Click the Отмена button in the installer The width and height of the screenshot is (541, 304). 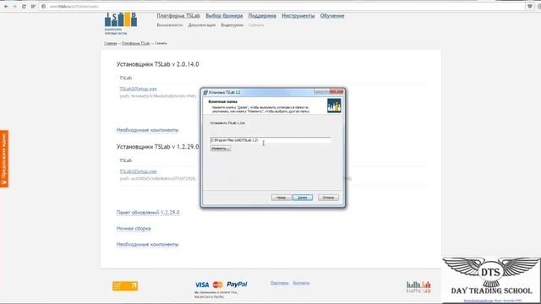tap(329, 198)
